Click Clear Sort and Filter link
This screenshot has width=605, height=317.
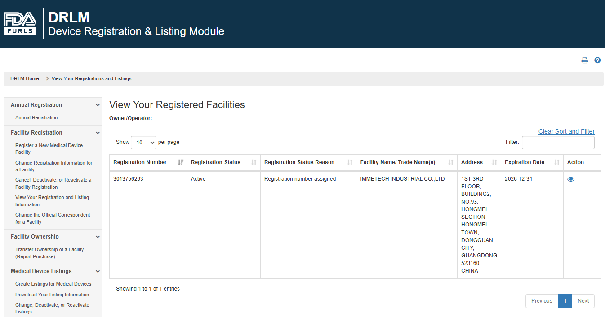(566, 131)
